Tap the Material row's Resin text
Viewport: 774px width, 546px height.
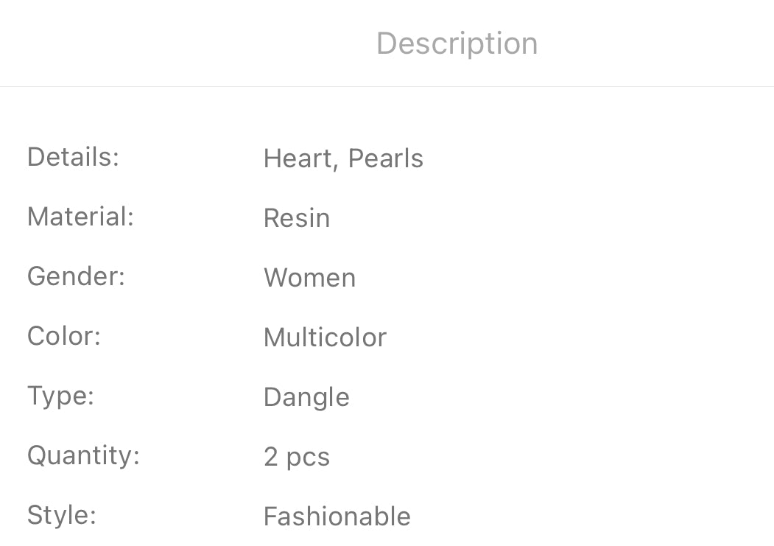point(296,218)
